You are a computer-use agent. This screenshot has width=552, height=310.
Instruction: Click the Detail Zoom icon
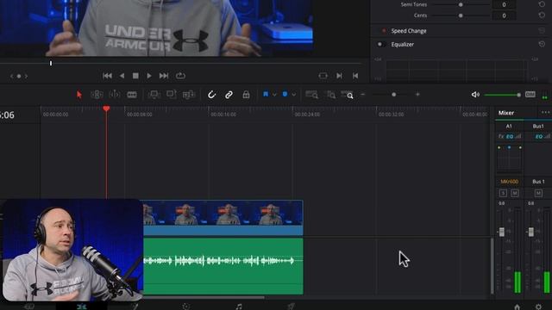pyautogui.click(x=330, y=95)
